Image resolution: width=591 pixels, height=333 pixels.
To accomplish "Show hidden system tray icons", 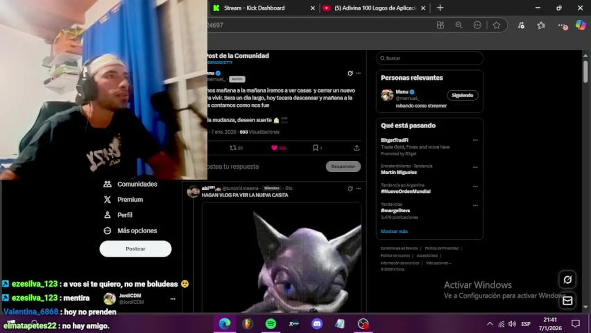I will point(490,324).
